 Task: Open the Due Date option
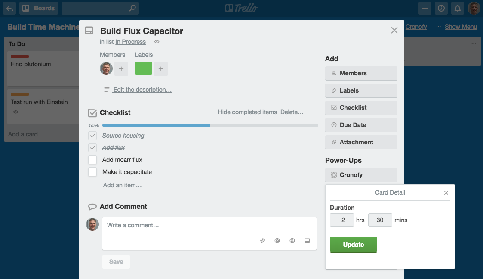tap(361, 125)
